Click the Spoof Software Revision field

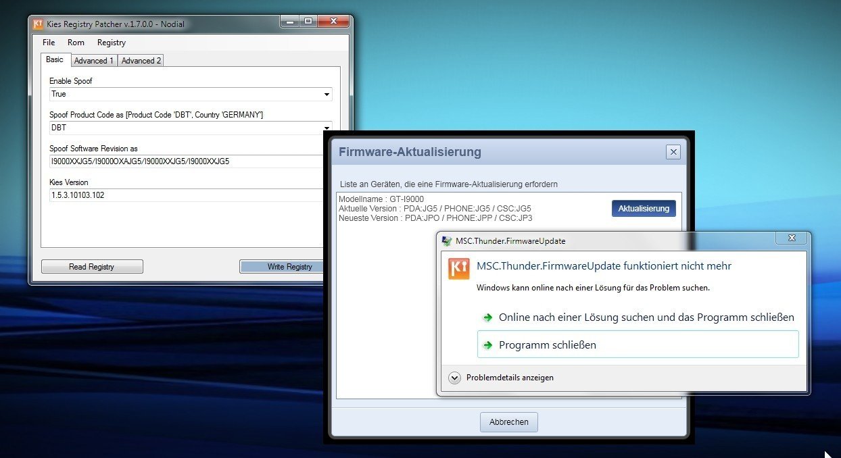pyautogui.click(x=187, y=161)
